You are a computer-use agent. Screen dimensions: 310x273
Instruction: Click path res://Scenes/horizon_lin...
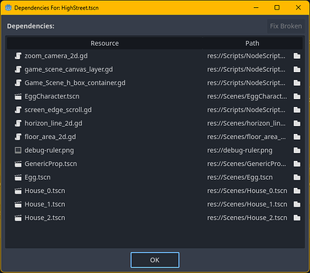pyautogui.click(x=246, y=124)
